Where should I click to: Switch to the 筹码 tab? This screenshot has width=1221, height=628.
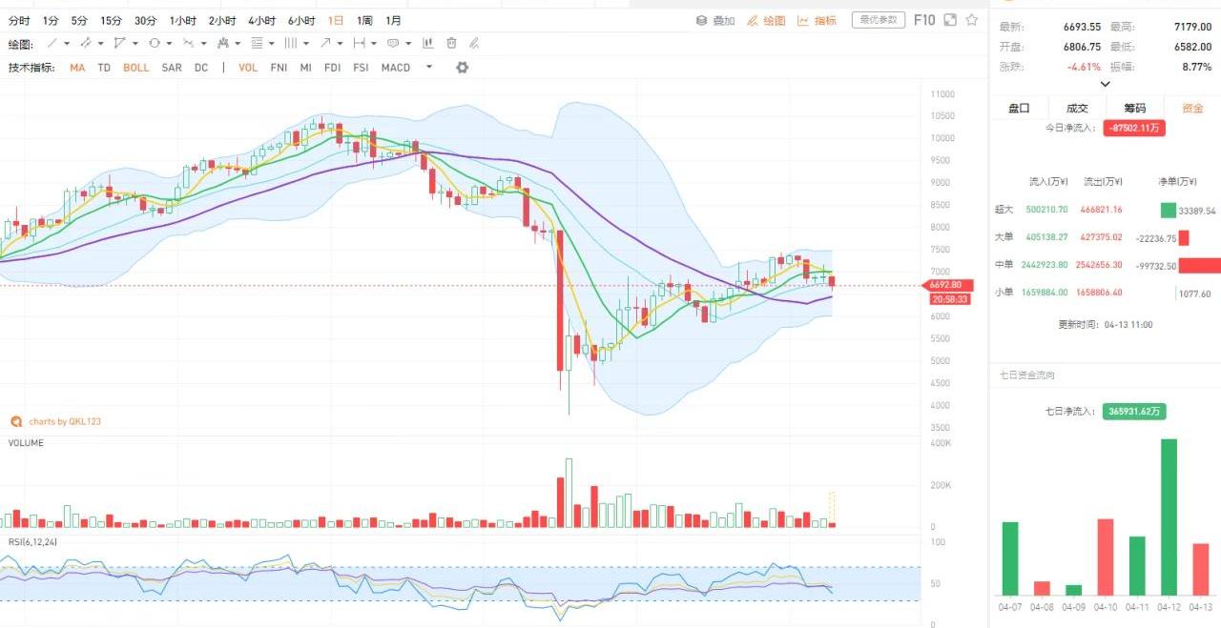coord(1134,109)
